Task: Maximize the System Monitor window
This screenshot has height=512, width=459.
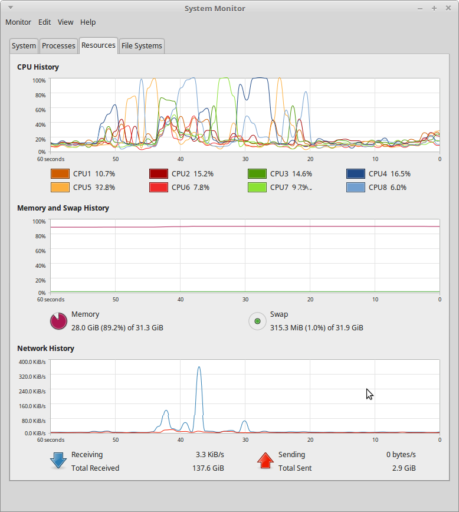Action: coord(434,8)
